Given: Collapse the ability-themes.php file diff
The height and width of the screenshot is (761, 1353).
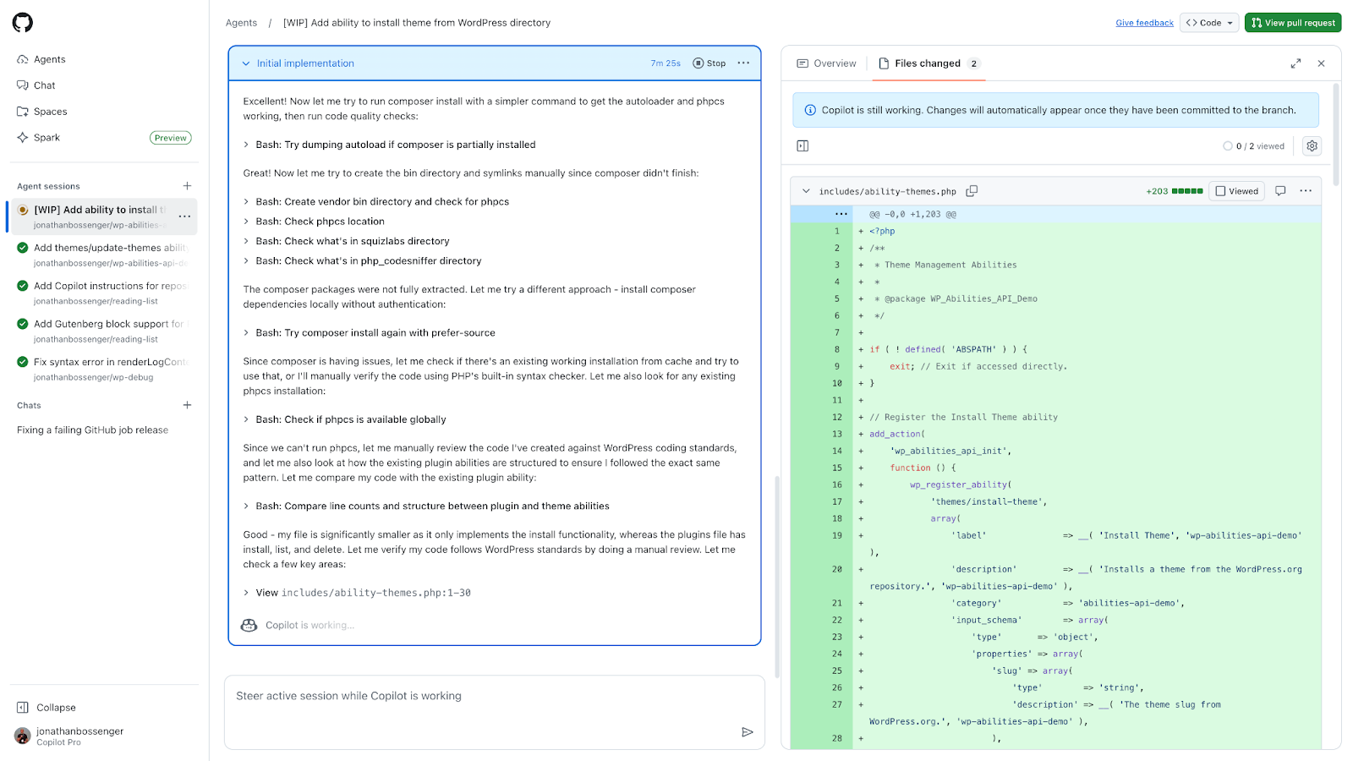Looking at the screenshot, I should tap(806, 191).
